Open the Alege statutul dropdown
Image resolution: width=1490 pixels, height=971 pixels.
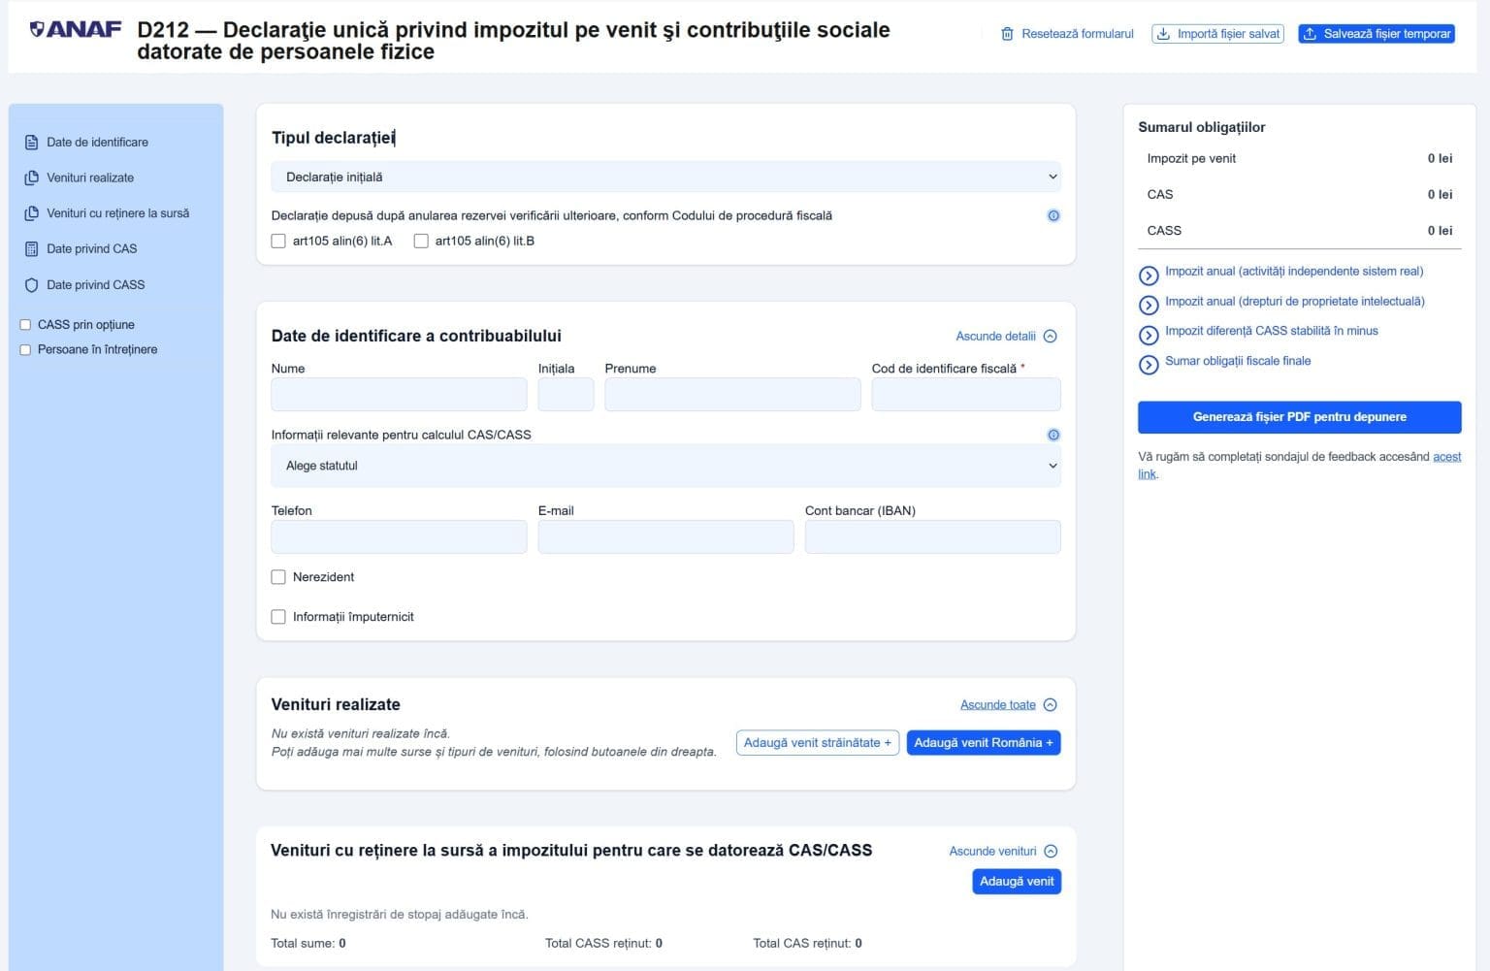click(665, 466)
